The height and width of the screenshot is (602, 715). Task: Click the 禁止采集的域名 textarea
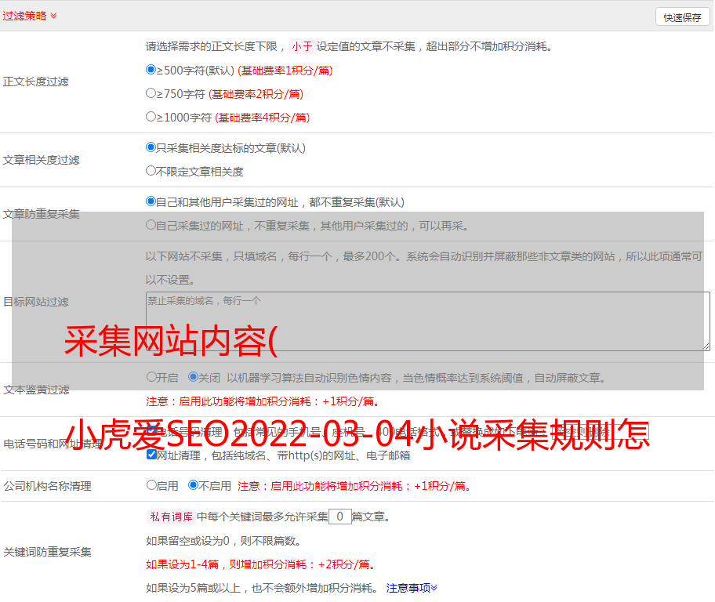(428, 321)
